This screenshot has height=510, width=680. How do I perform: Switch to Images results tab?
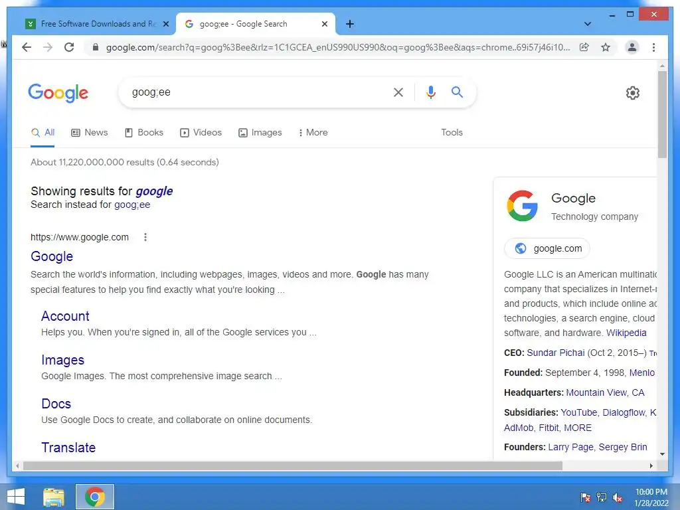260,133
